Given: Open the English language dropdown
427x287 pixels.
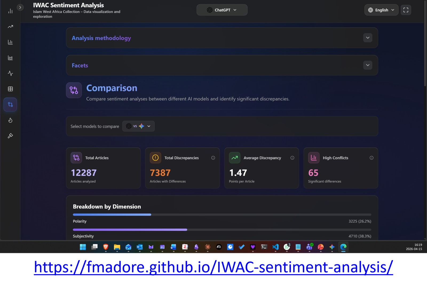Looking at the screenshot, I should tap(381, 10).
